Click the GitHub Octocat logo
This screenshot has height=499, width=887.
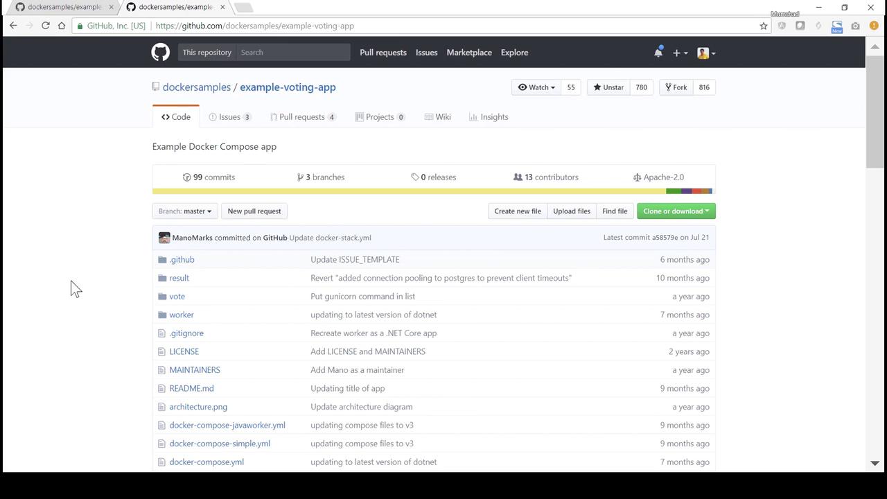click(160, 53)
